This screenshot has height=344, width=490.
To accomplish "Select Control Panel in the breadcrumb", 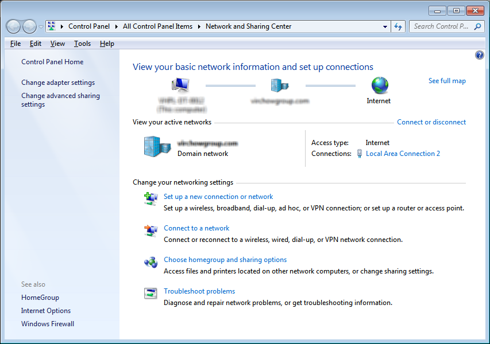I will click(x=89, y=26).
